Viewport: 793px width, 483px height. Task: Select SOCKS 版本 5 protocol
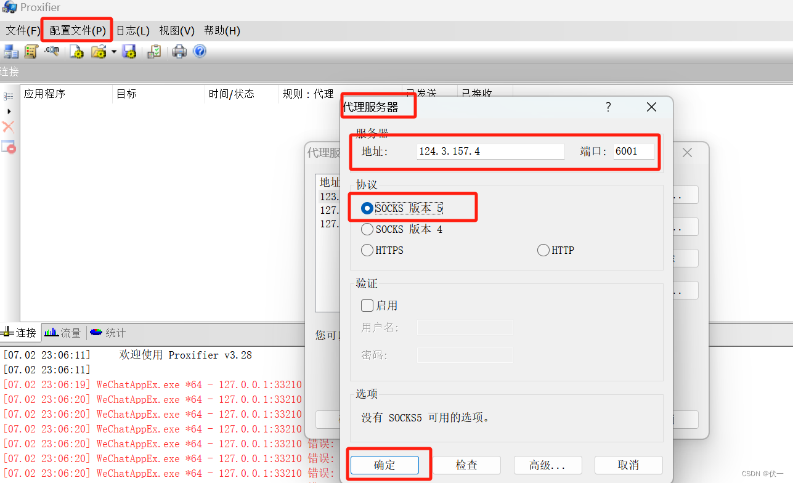pos(402,208)
